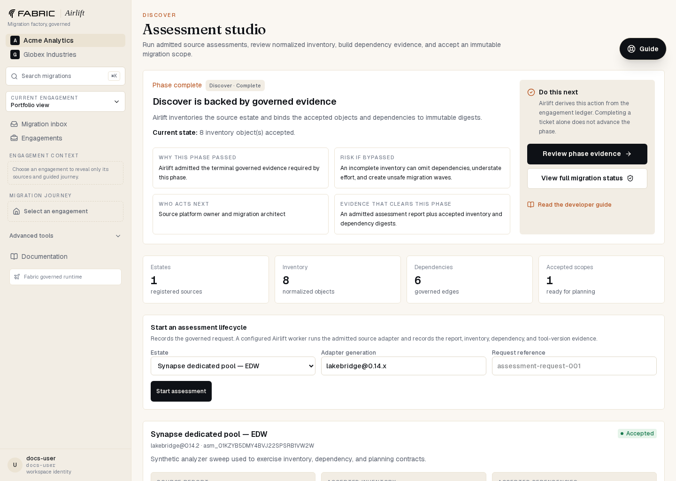Open the Estate dropdown
The height and width of the screenshot is (481, 676).
(233, 366)
